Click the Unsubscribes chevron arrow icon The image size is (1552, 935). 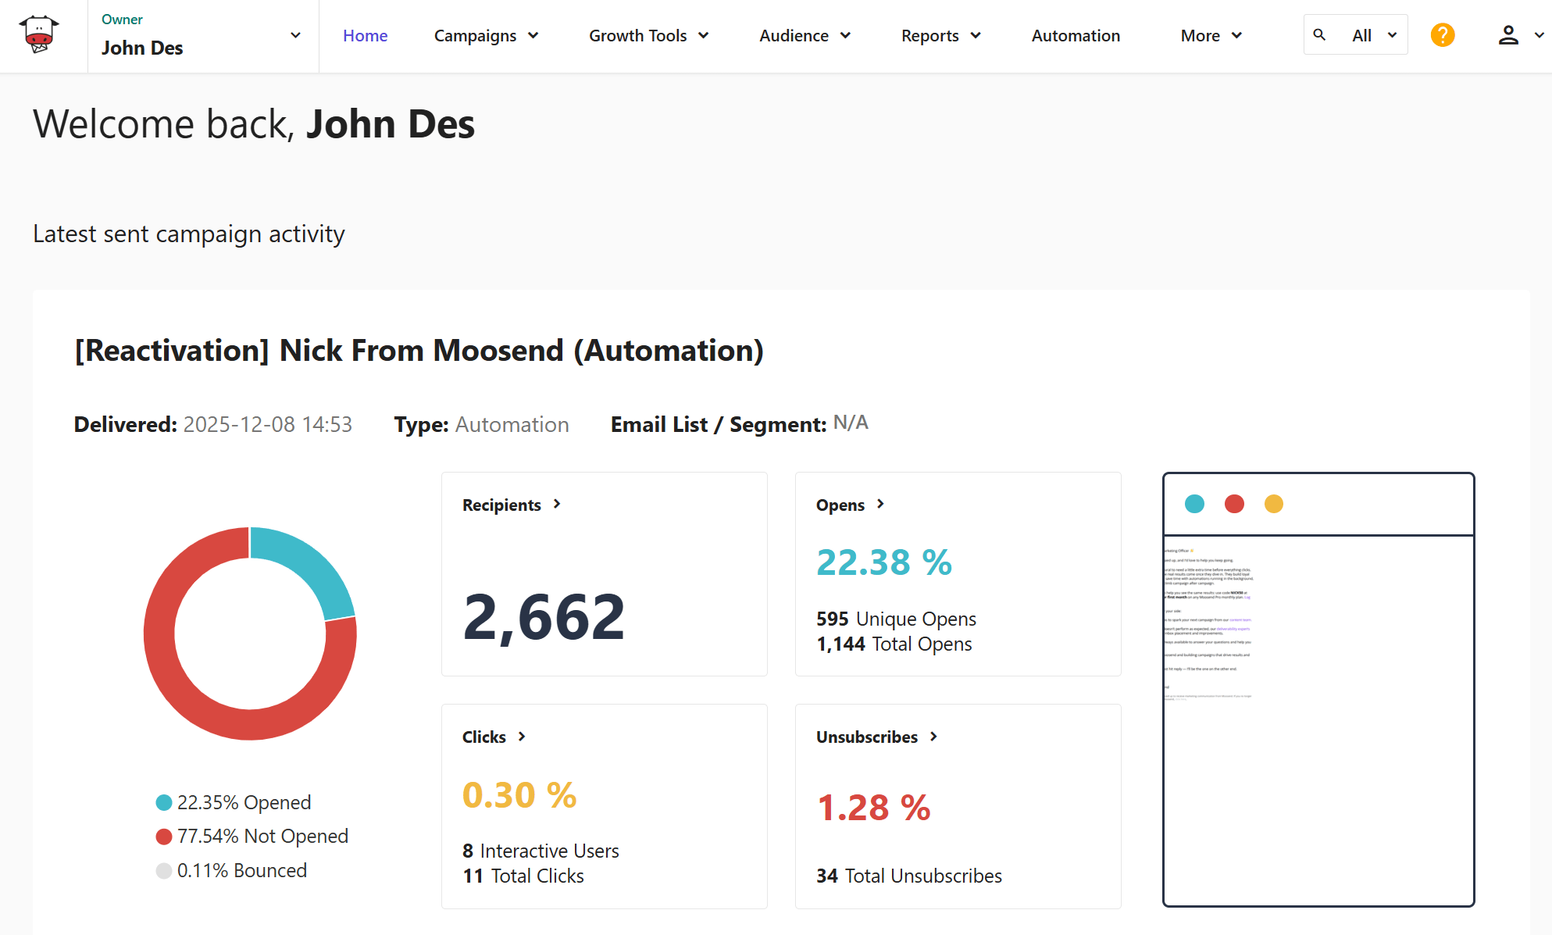pyautogui.click(x=933, y=737)
